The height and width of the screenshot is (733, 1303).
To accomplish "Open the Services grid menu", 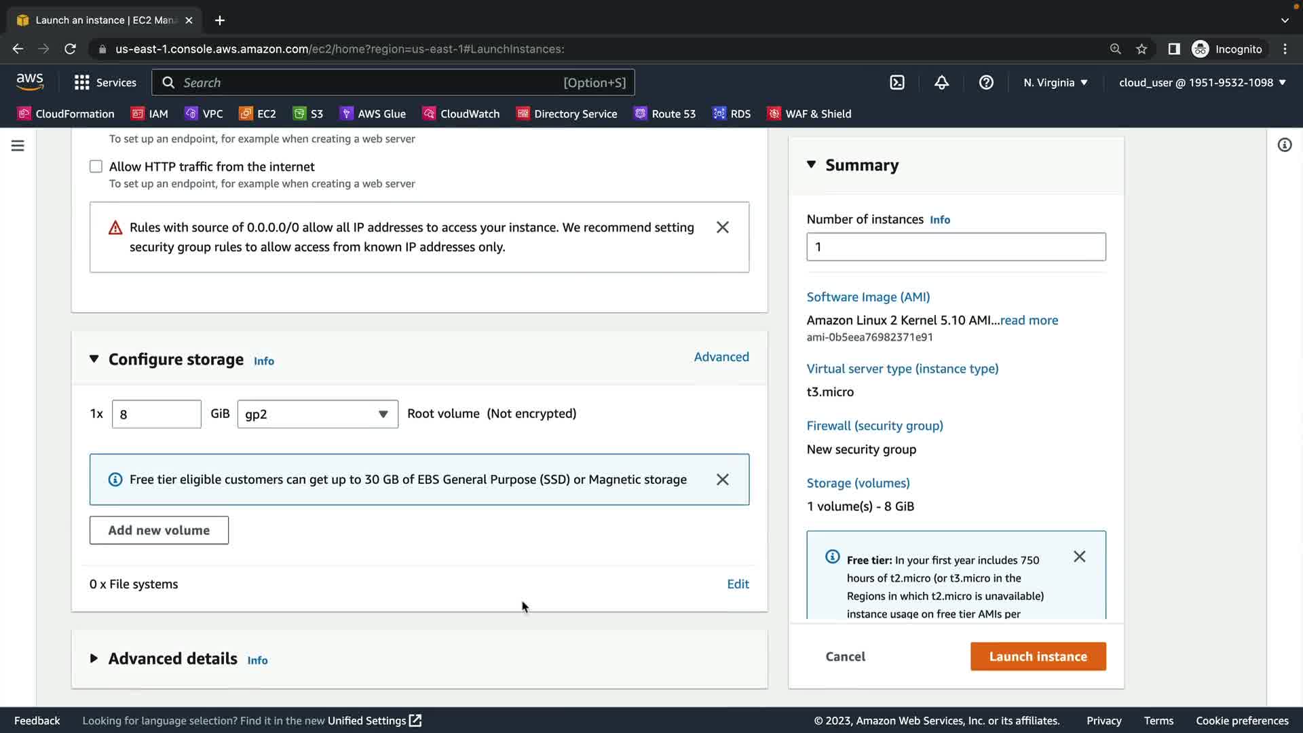I will [x=105, y=83].
